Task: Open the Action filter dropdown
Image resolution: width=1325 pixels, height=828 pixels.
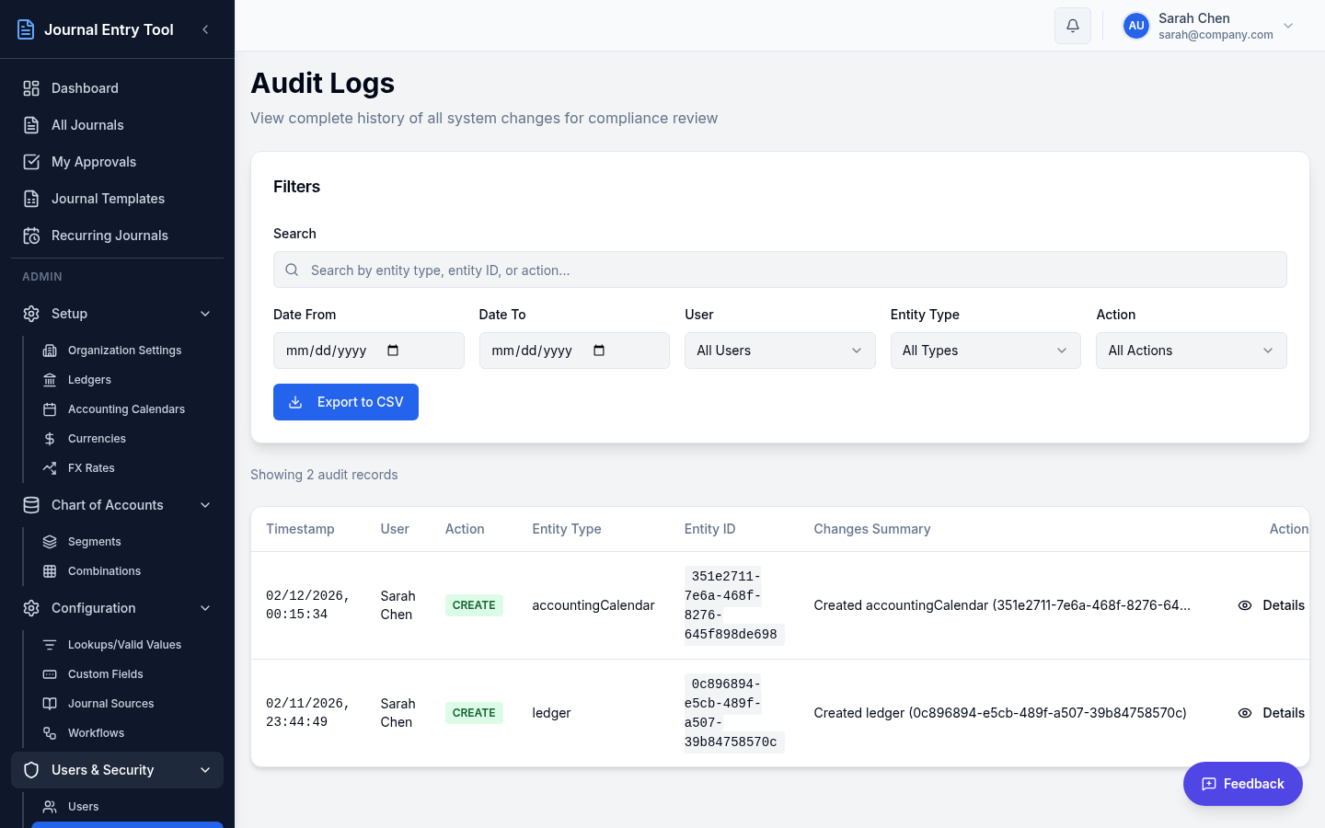Action: [x=1191, y=351]
